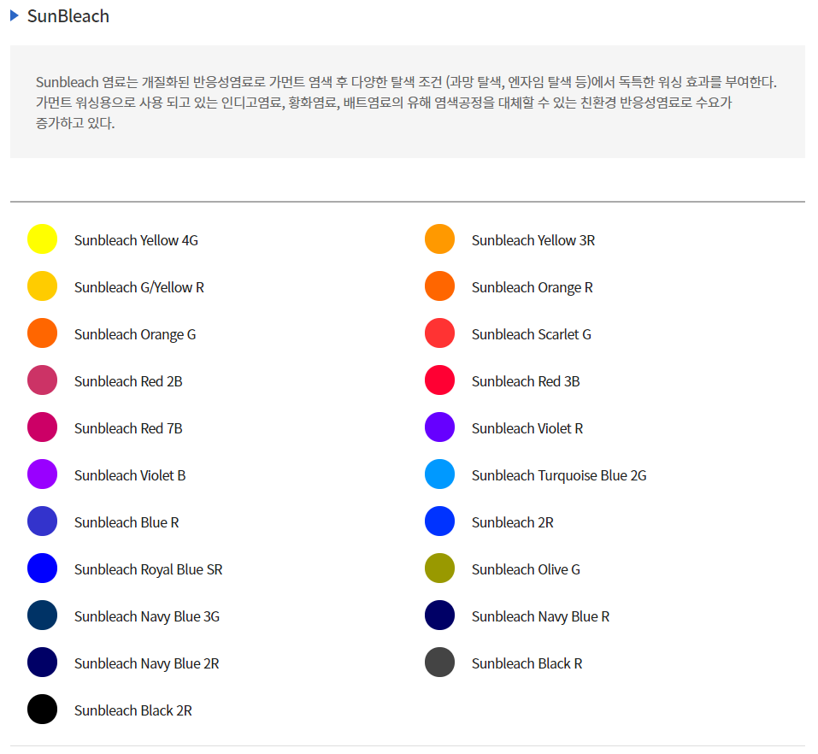This screenshot has height=754, width=818.
Task: Choose the Sunbleach Red 2B swatch
Action: pos(42,380)
